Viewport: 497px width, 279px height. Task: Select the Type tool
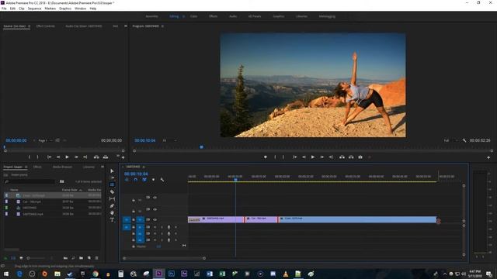click(112, 220)
